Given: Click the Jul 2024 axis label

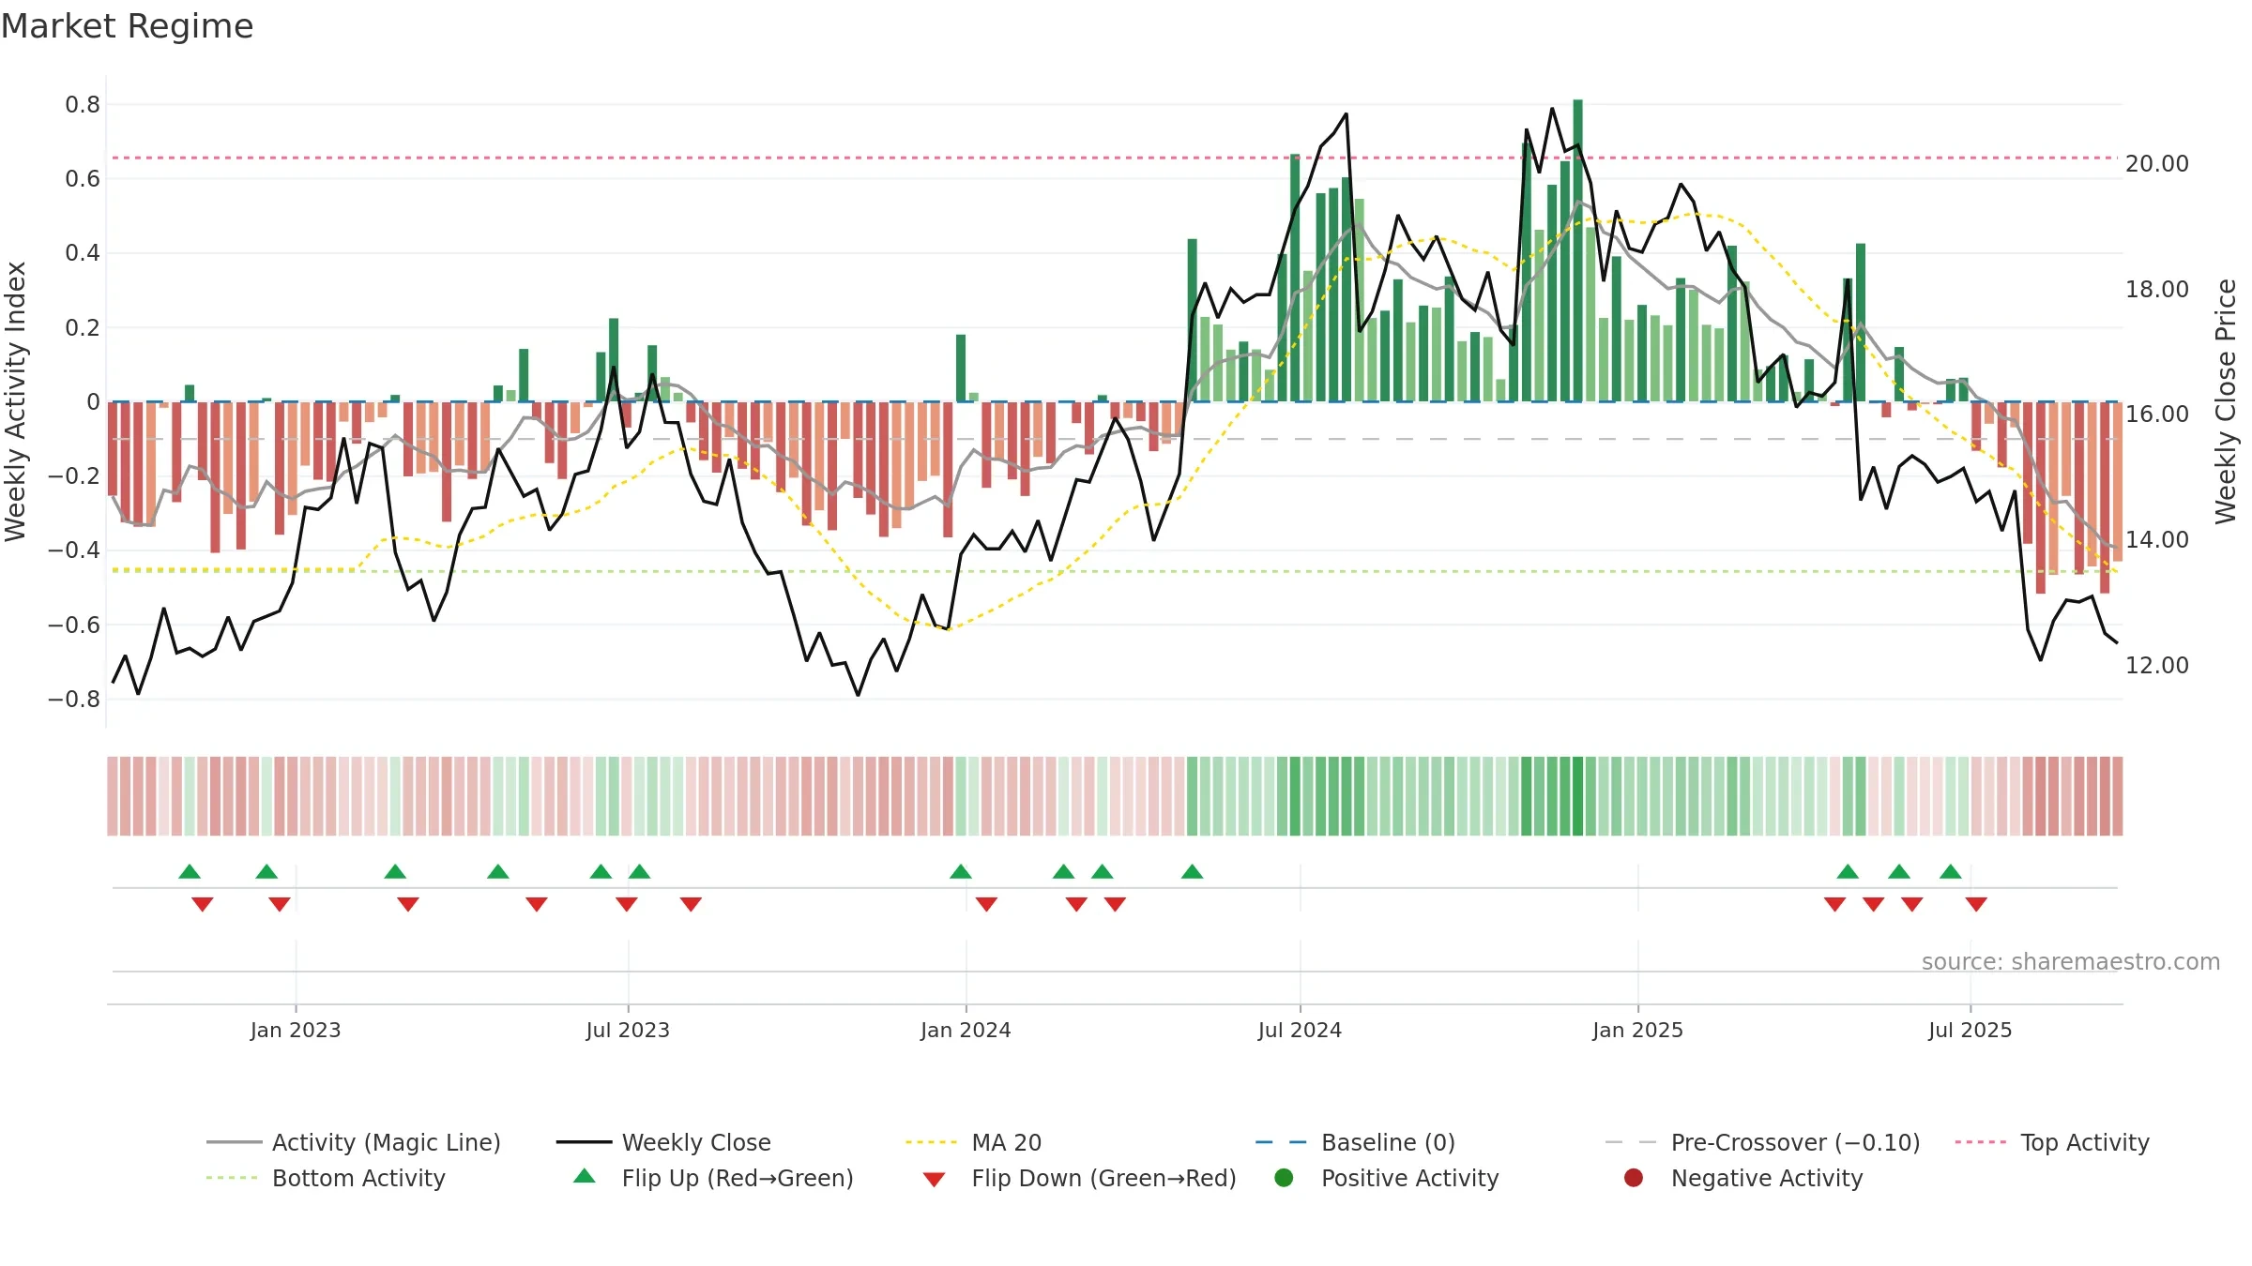Looking at the screenshot, I should [1300, 1031].
